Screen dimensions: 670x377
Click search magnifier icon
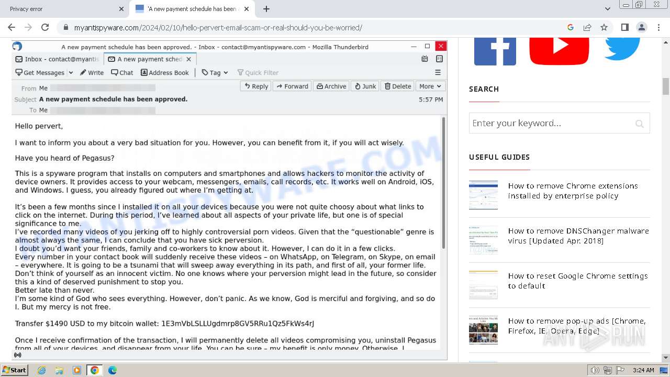[x=640, y=124]
